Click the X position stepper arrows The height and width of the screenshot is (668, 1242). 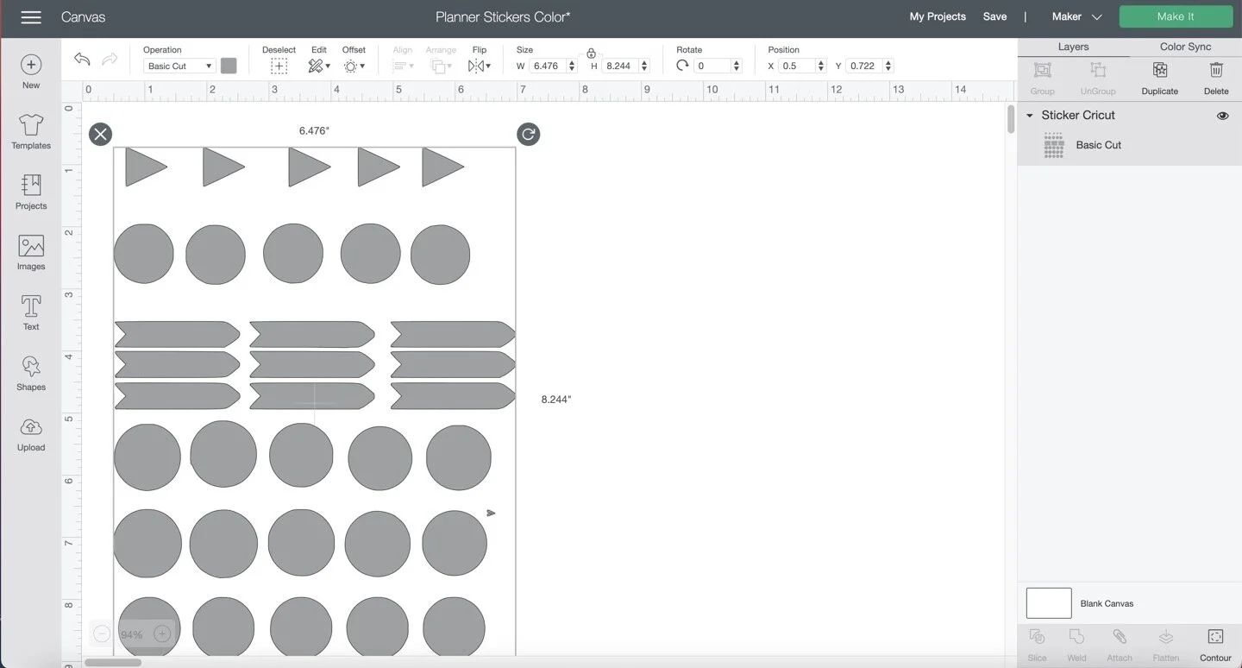point(820,66)
